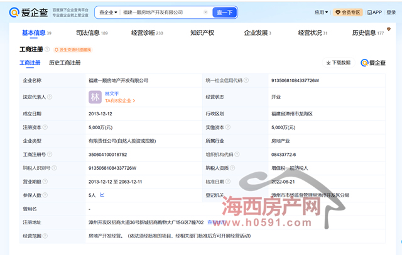The width and height of the screenshot is (402, 255).
Task: Click help icon beside 统一社会信用代码
Action: 247,81
